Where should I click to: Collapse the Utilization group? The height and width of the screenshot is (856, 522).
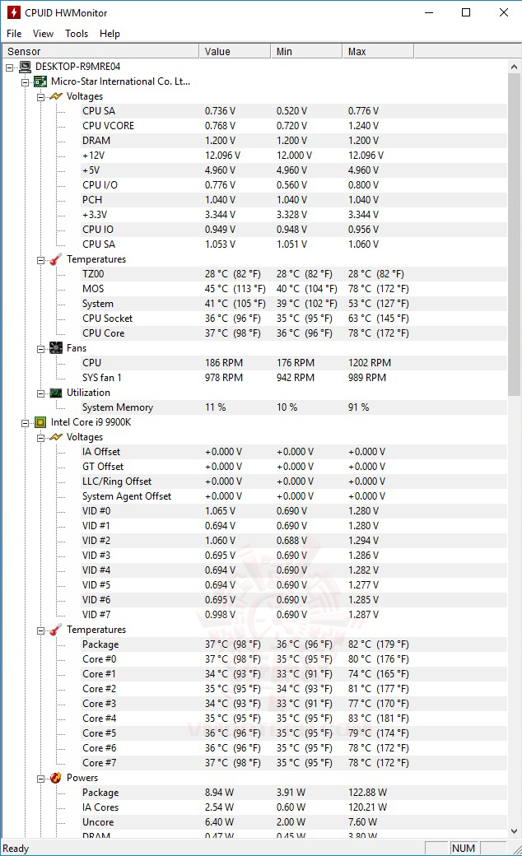(40, 393)
